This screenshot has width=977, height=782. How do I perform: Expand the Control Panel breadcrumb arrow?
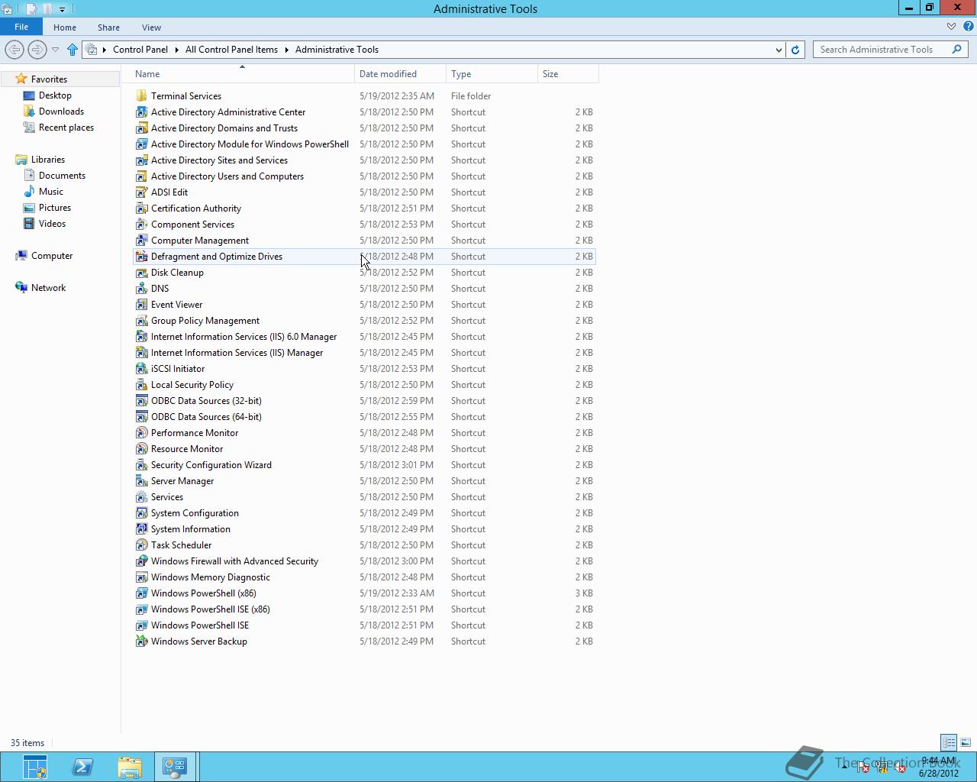coord(178,50)
